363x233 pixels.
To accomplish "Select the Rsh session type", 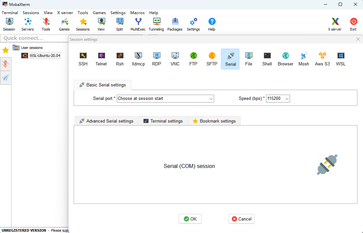I will tap(120, 59).
